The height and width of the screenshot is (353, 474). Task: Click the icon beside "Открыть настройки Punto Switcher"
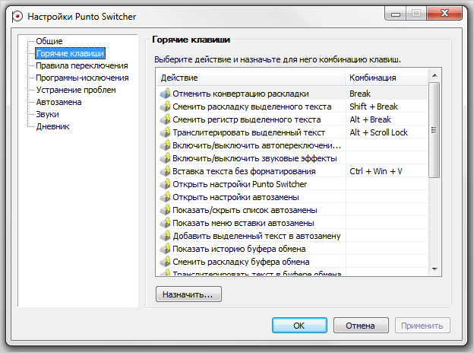point(165,184)
